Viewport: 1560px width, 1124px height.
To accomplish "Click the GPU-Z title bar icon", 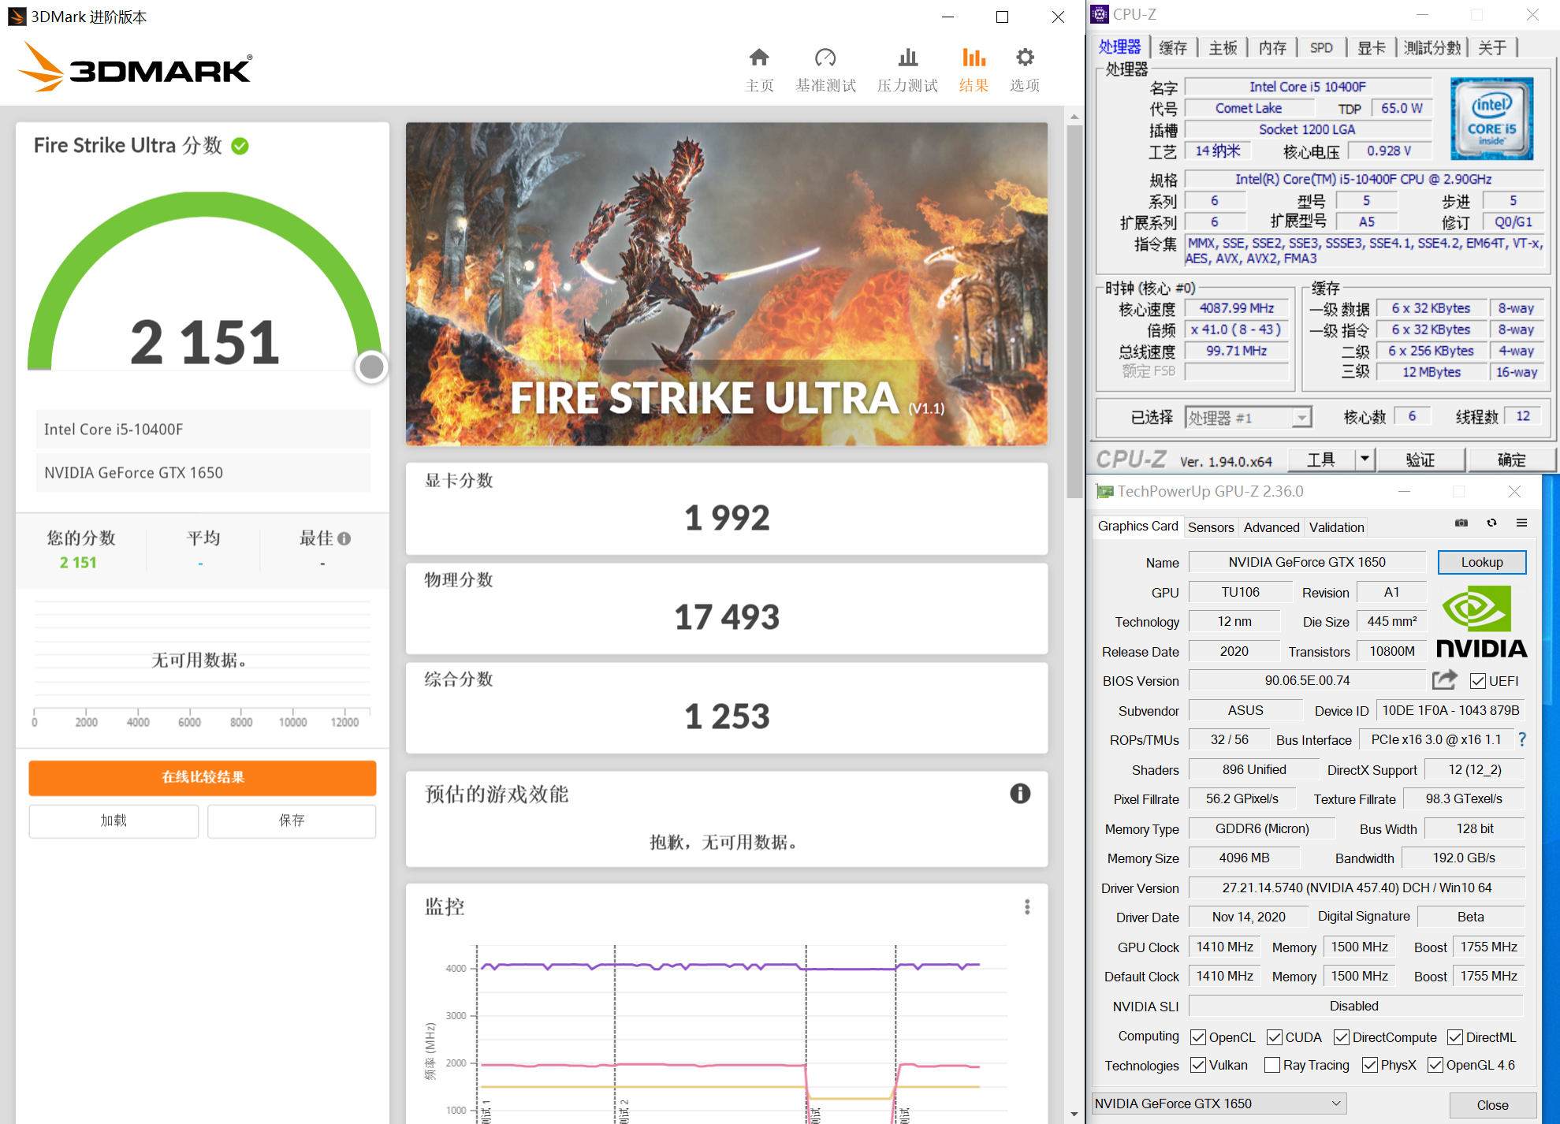I will [x=1104, y=492].
